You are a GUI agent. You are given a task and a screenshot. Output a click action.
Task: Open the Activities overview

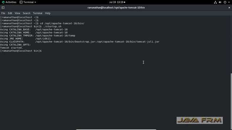point(9,2)
